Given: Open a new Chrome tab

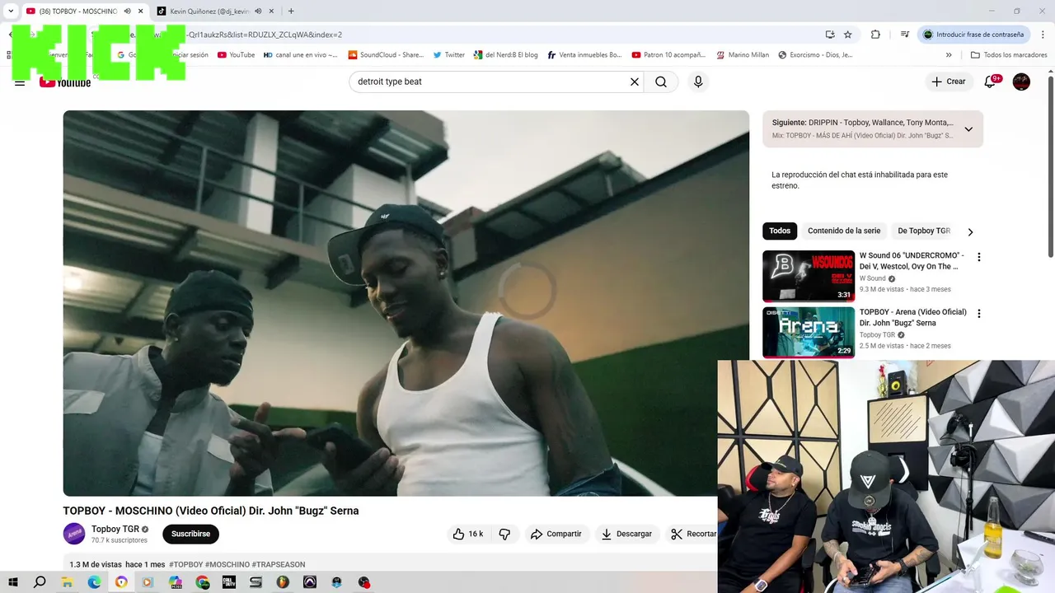Looking at the screenshot, I should pyautogui.click(x=291, y=12).
